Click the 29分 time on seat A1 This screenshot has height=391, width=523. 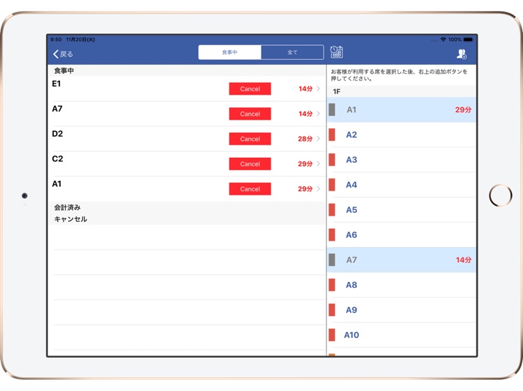point(463,109)
